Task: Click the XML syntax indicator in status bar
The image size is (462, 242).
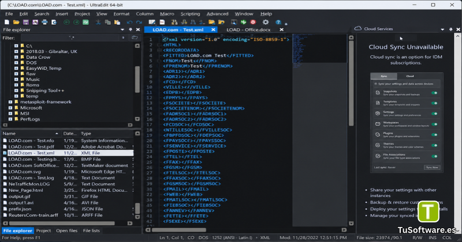Action: [x=265, y=237]
